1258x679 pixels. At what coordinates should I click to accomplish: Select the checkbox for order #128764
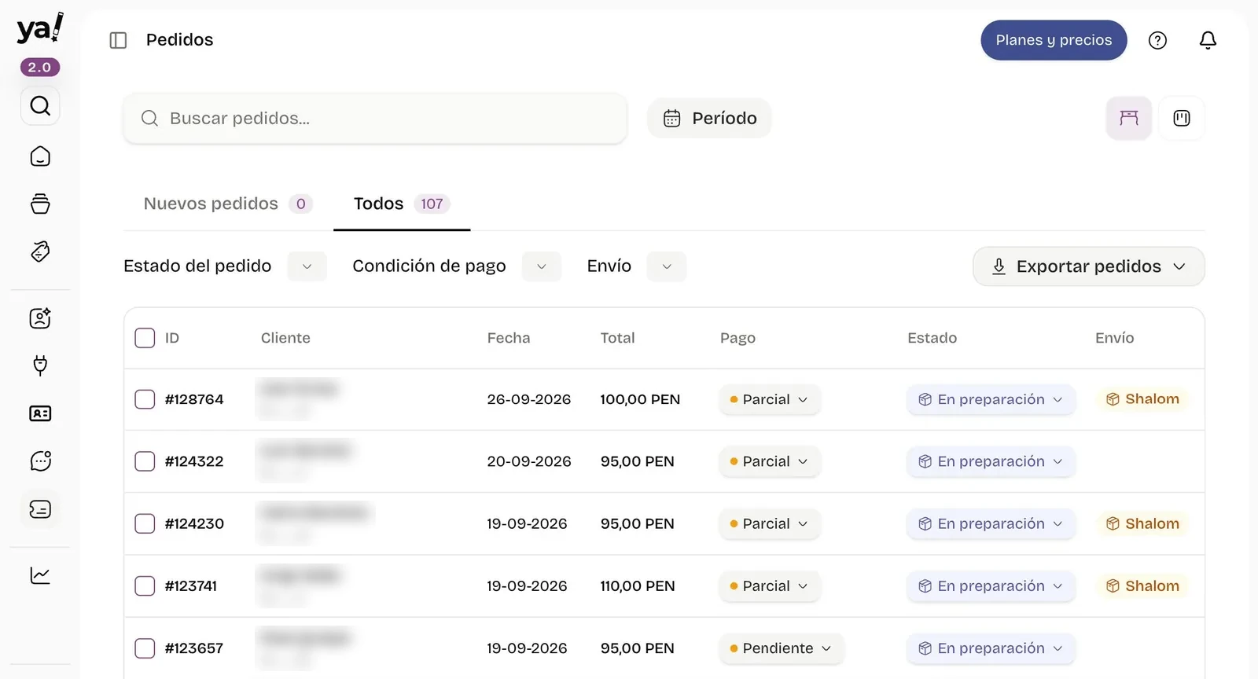tap(145, 399)
